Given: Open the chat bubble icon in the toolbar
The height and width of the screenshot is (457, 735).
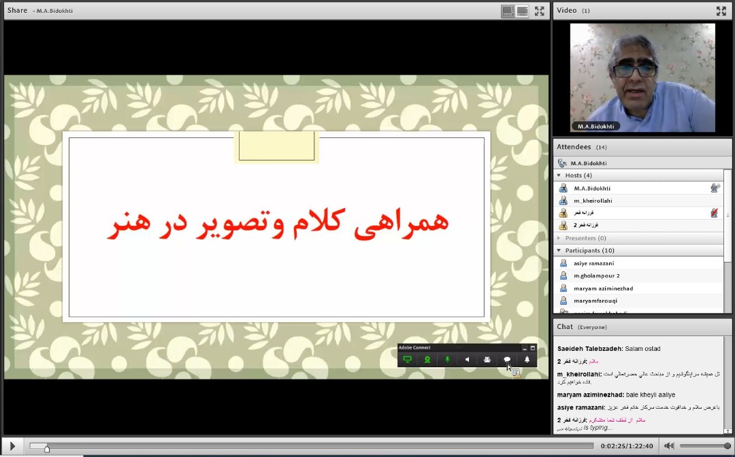Looking at the screenshot, I should pos(507,360).
